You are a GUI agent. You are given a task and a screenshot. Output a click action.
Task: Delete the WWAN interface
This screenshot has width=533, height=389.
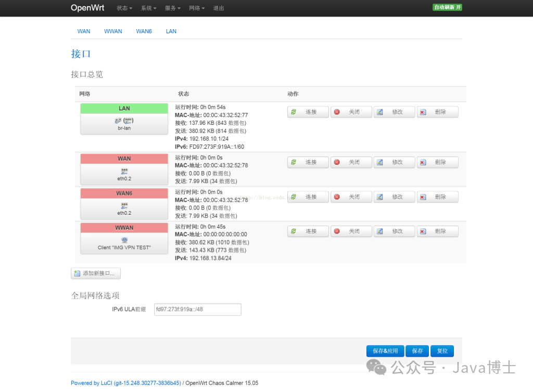tap(437, 231)
